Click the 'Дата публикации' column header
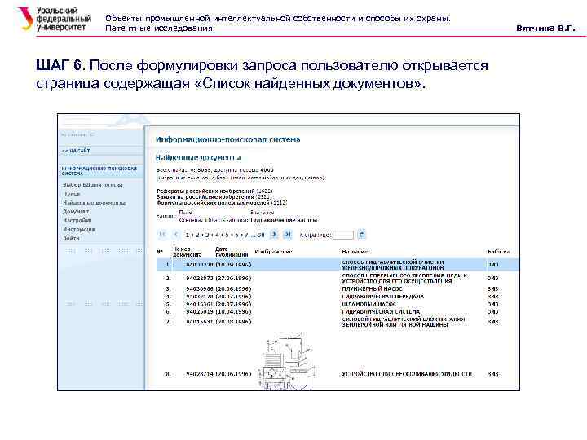Screen dimensions: 587x440 tap(232, 252)
